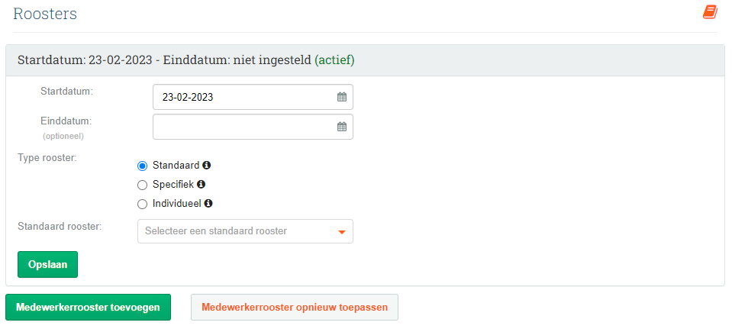Viewport: 732px width, 332px height.
Task: Open the Startdatum calendar picker icon
Action: [342, 97]
